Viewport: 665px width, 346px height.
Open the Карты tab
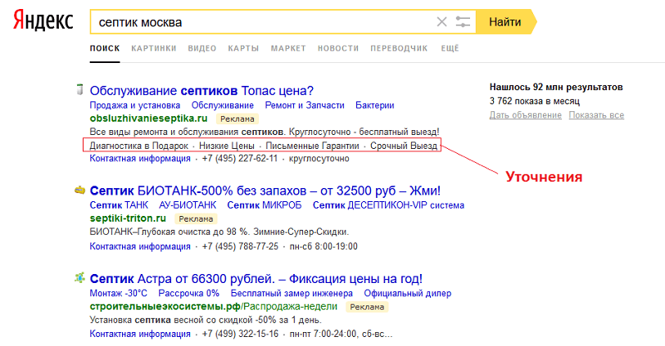[243, 49]
